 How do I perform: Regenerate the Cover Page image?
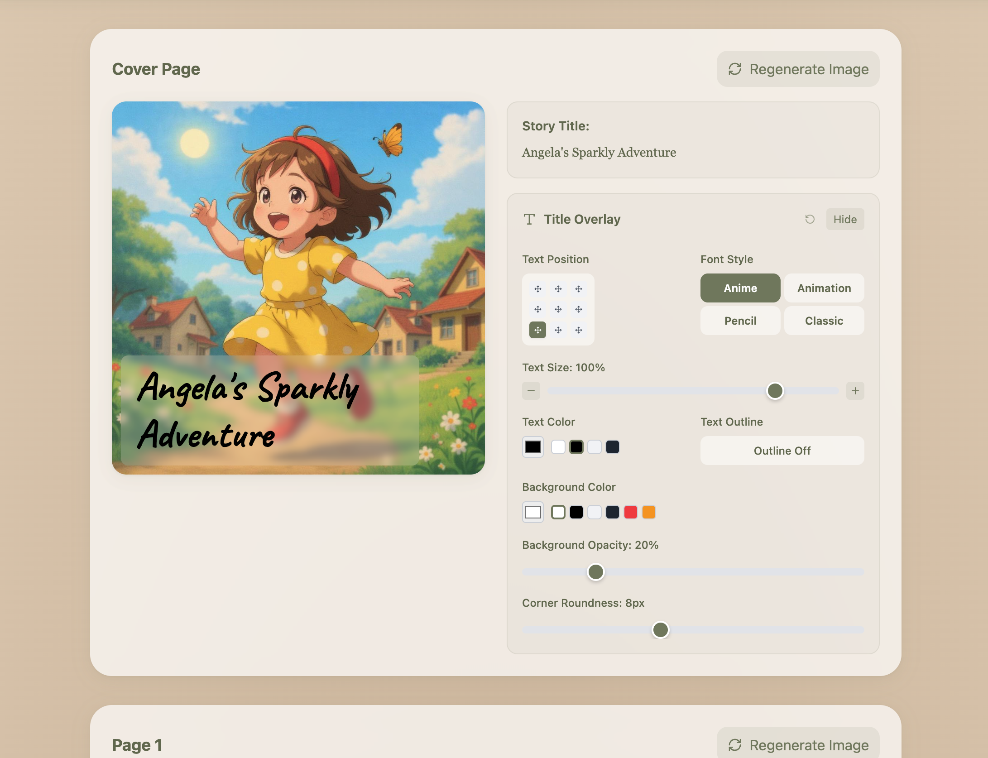tap(797, 69)
